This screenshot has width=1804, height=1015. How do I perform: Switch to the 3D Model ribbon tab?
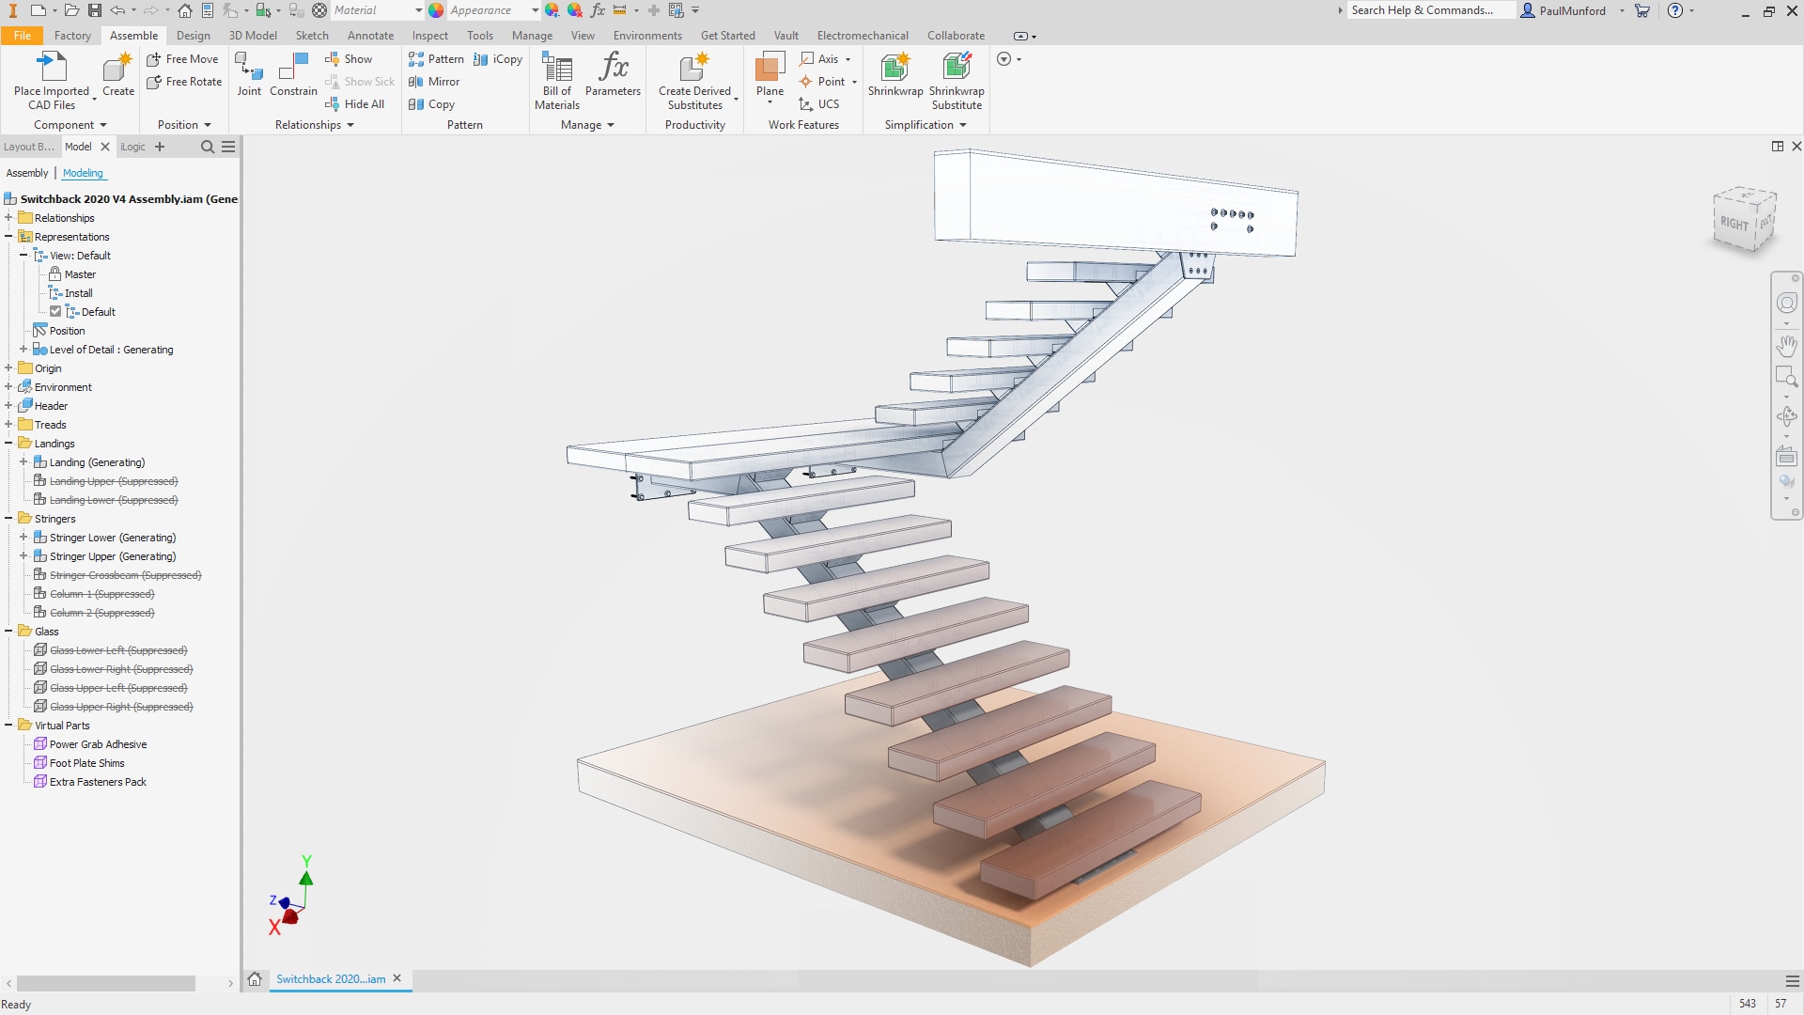coord(253,36)
